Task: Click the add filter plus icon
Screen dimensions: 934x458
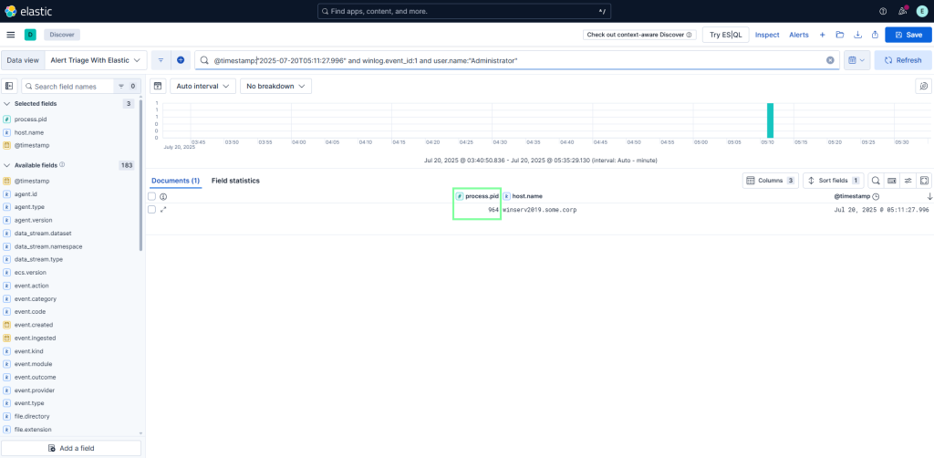Action: pyautogui.click(x=181, y=60)
